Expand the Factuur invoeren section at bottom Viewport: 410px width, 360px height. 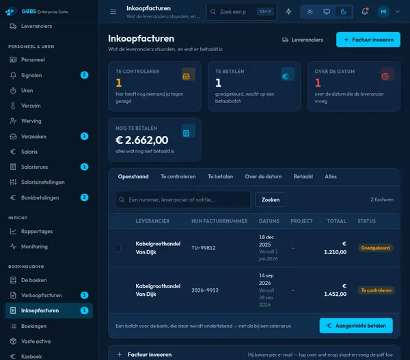[254, 355]
